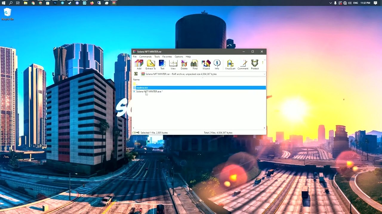382x214 pixels.
Task: Open Task View from the taskbar
Action: [18, 3]
